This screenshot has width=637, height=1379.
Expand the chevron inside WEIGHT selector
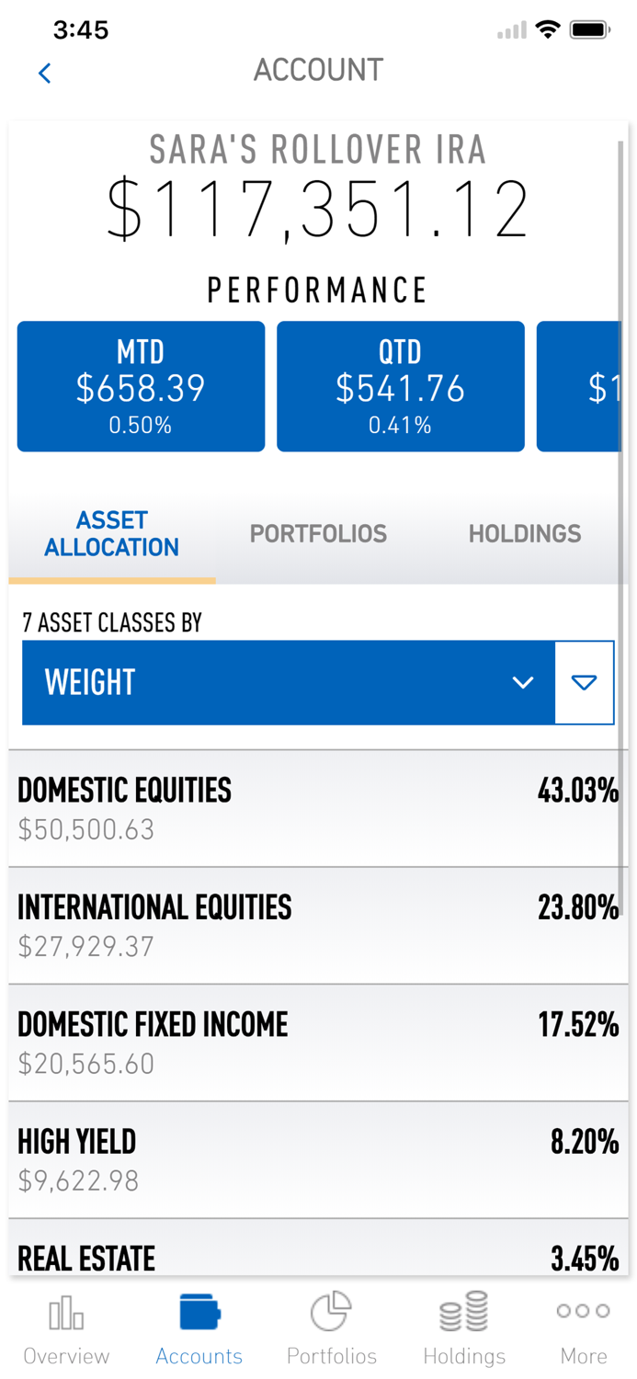coord(523,682)
